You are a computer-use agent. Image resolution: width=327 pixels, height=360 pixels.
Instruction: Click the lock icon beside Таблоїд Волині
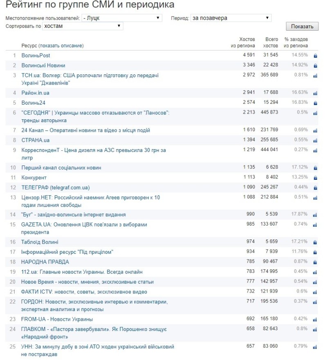[x=315, y=242]
